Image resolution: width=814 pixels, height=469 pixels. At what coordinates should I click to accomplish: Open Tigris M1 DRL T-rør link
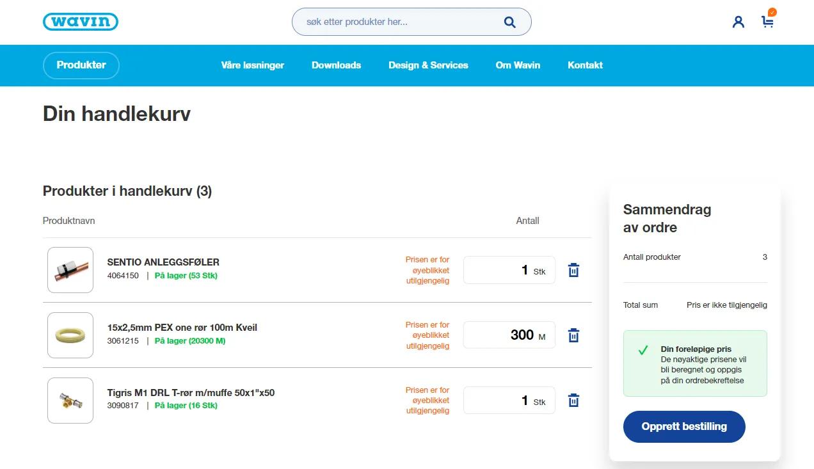pyautogui.click(x=191, y=393)
